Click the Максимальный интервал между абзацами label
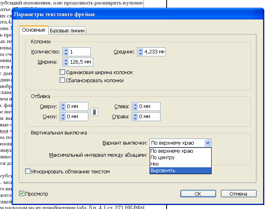Viewport: 272px width, 209px height. (x=98, y=155)
